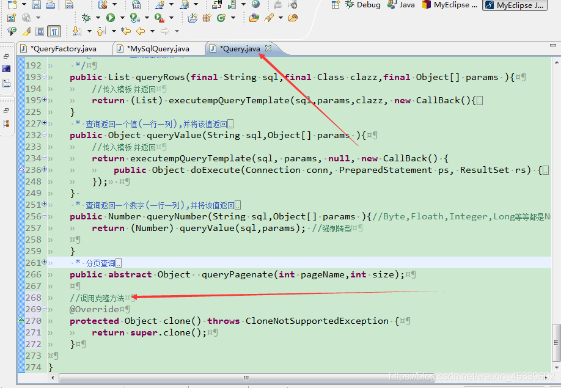The width and height of the screenshot is (561, 388).
Task: Collapse the fold at line 232
Action: click(45, 134)
